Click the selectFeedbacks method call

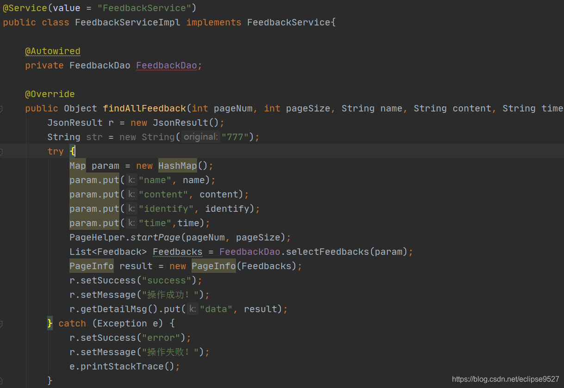click(328, 252)
